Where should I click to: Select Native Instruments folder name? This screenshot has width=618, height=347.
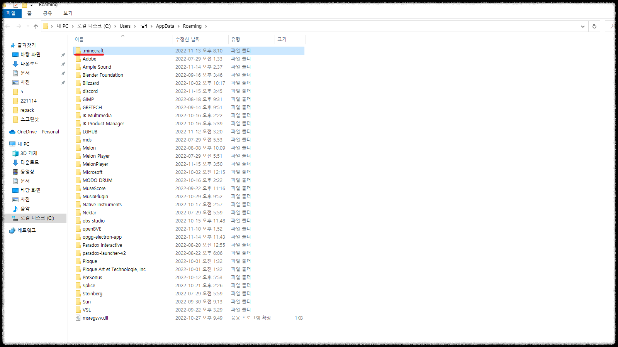(102, 204)
